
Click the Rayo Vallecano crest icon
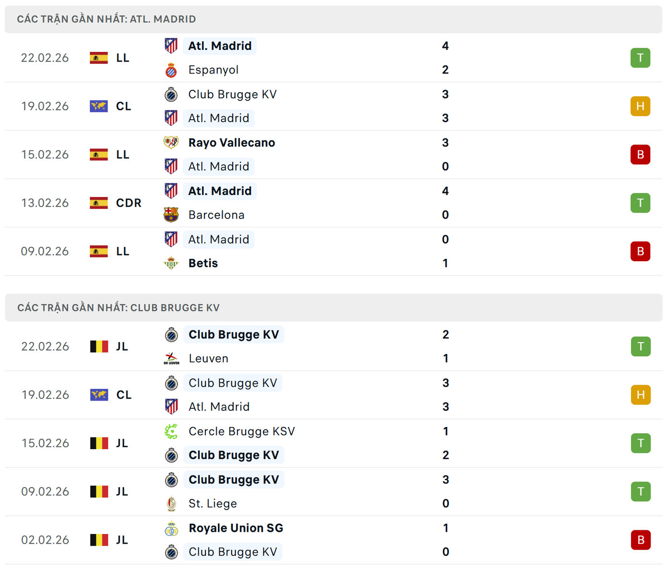click(x=171, y=143)
